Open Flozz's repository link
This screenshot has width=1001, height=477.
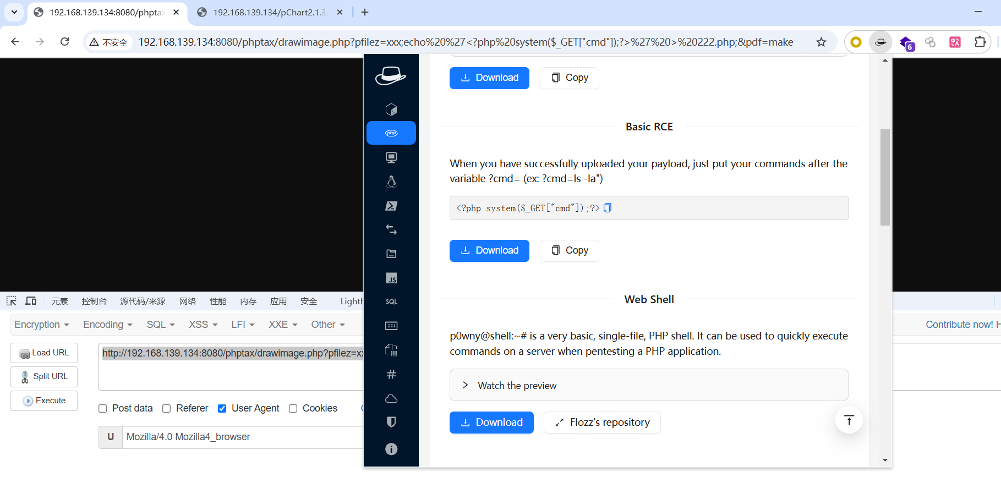click(602, 423)
